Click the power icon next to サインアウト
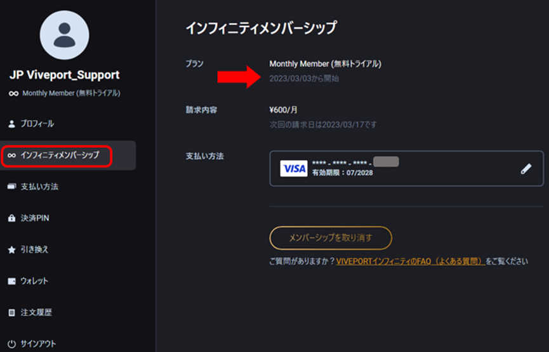 click(x=11, y=344)
